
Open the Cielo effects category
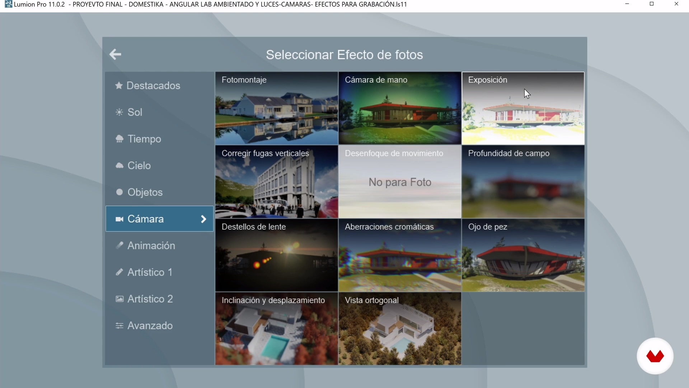coord(160,165)
